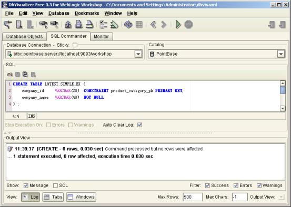
Task: Click the grey forward chevron in the toolbar
Action: tap(164, 24)
